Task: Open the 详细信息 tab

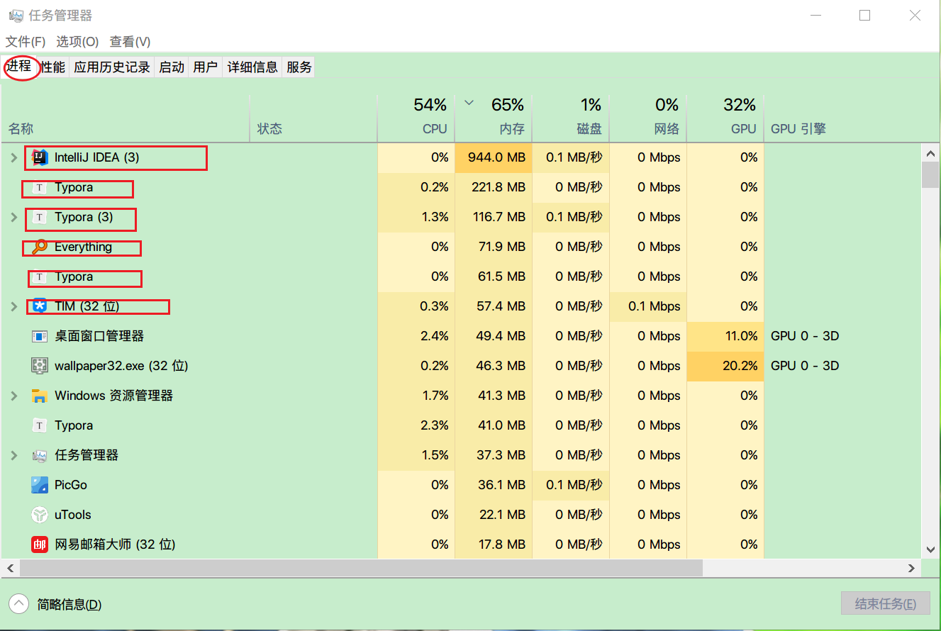Action: pyautogui.click(x=252, y=67)
